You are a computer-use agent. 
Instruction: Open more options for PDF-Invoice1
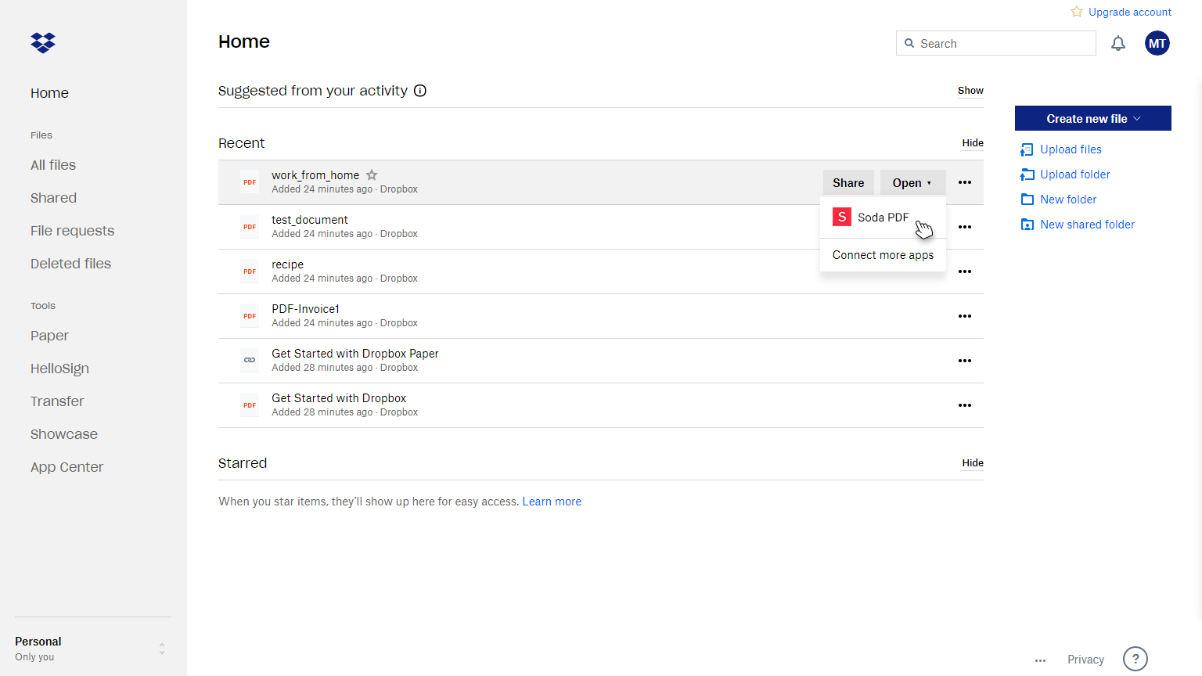coord(964,316)
